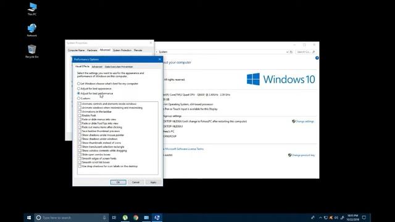Launch the green taskbar app icon
The width and height of the screenshot is (395, 222).
tap(125, 218)
